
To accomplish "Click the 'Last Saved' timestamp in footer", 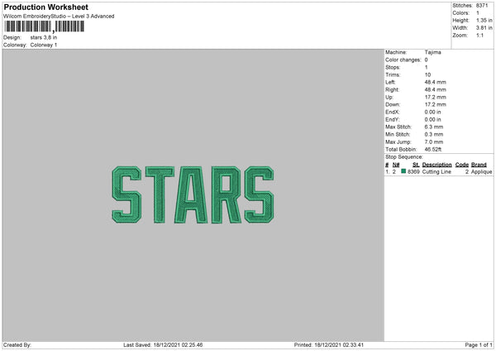I will (163, 345).
